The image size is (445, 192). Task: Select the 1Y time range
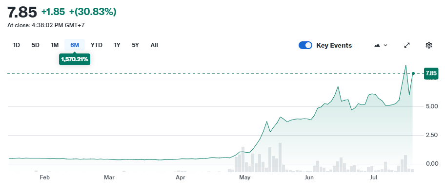pos(117,45)
